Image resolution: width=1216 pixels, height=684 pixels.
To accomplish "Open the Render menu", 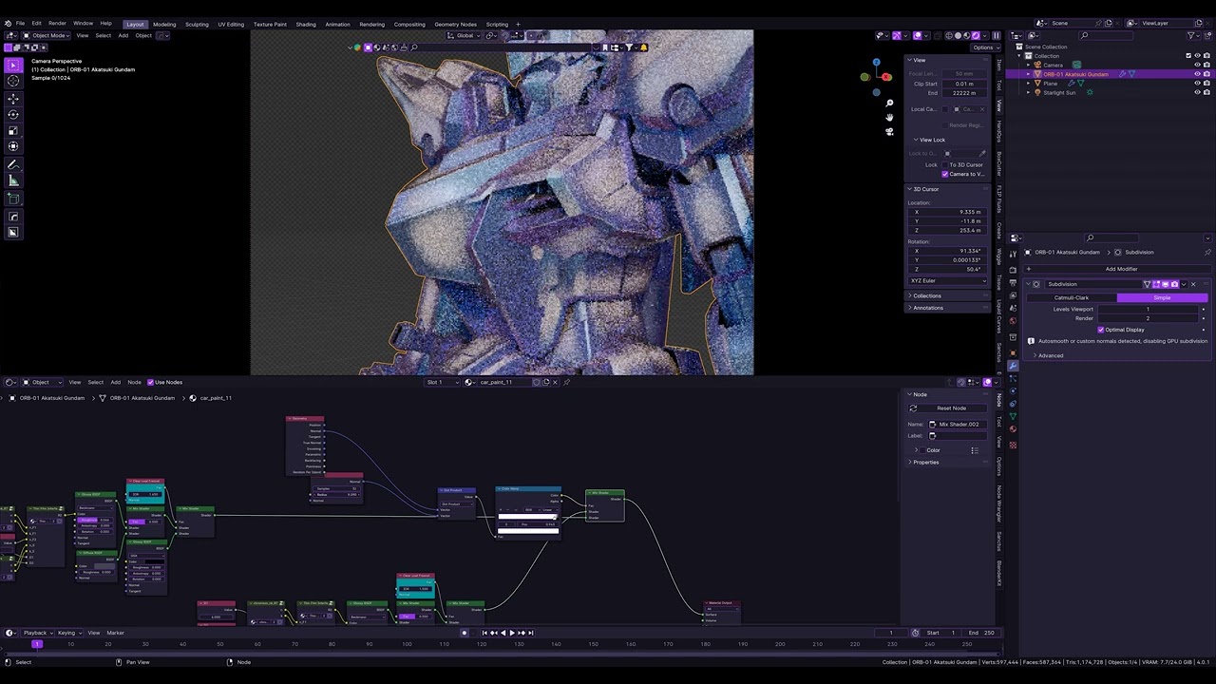I will [x=57, y=24].
